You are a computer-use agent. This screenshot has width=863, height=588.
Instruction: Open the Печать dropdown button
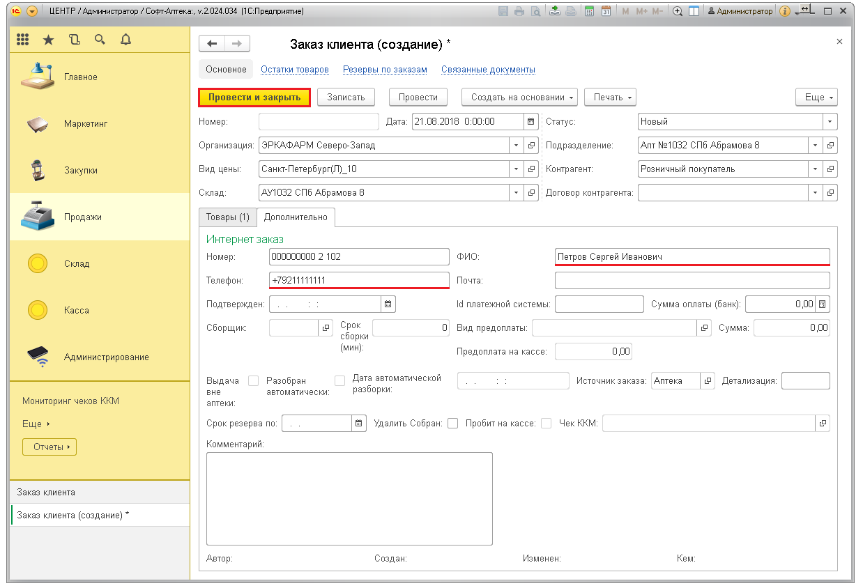(x=610, y=98)
